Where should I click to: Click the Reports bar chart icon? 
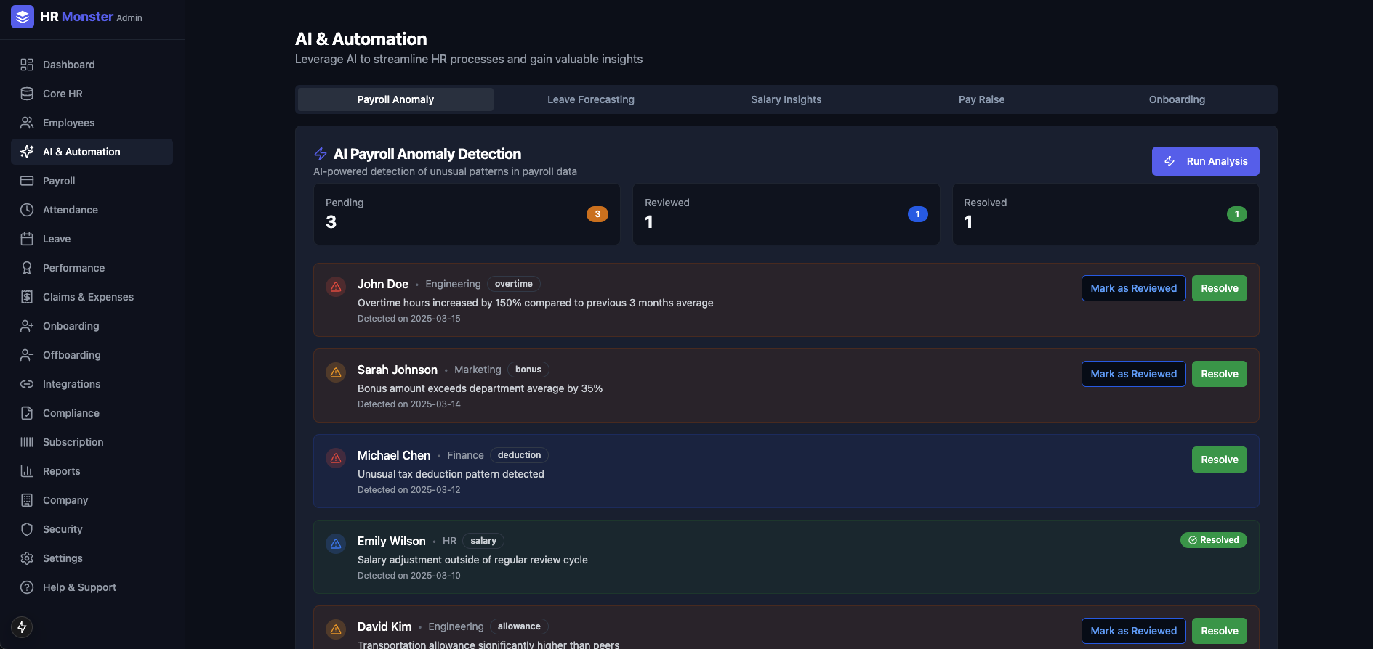coord(27,471)
